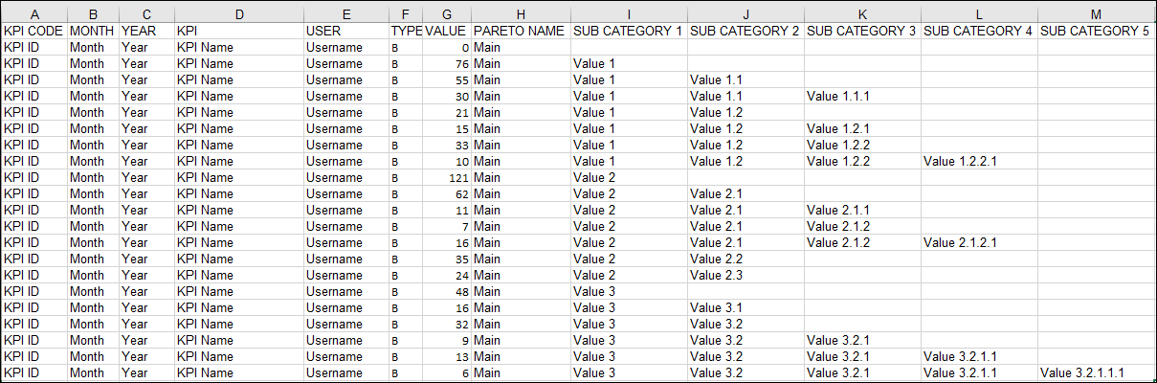
Task: Click the cell with value 76
Action: pyautogui.click(x=447, y=63)
